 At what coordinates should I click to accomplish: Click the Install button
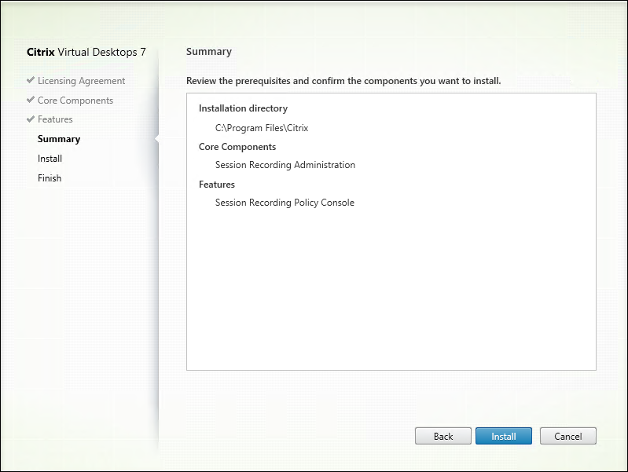coord(504,436)
